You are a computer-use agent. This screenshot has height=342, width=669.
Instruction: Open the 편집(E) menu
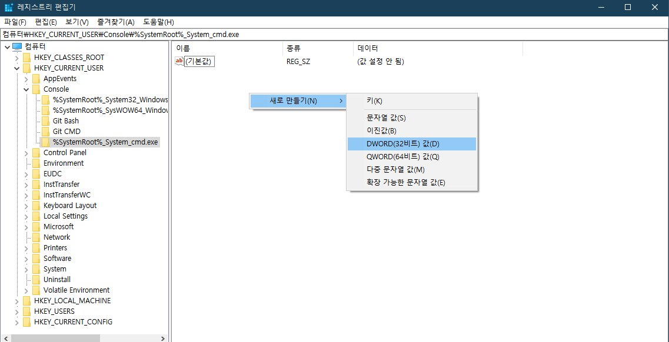(46, 22)
